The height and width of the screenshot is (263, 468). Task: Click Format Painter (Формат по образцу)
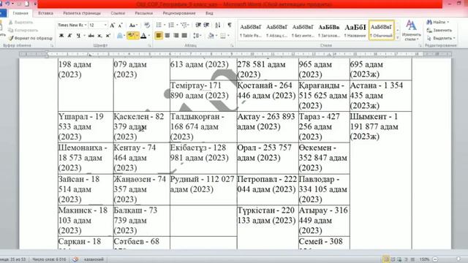30,38
